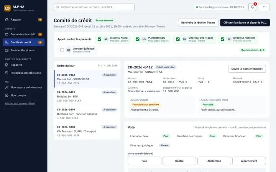The width and height of the screenshot is (276, 172).
Task: Open Mon espace collaborateur
Action: point(24,88)
